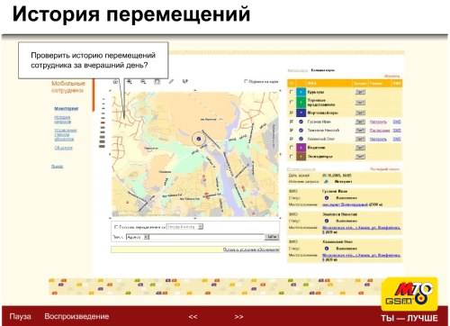This screenshot has width=450, height=326.
Task: Click the print map toolbar icon
Action: point(157,81)
